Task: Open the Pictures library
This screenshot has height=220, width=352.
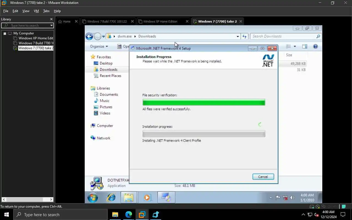Action: 106,107
